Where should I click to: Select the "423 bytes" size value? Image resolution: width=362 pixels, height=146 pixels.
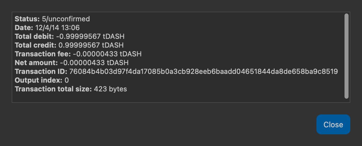[110, 89]
